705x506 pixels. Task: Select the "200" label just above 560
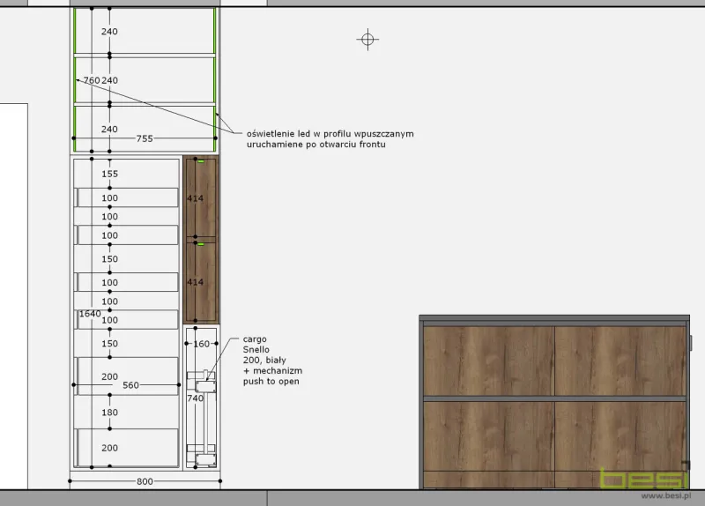click(x=109, y=376)
